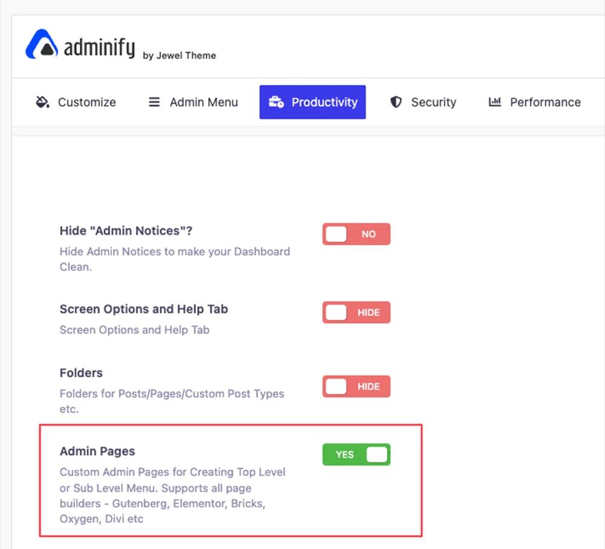Click the Admin Menu hamburger icon
Screen dimensions: 605x549
pos(154,102)
